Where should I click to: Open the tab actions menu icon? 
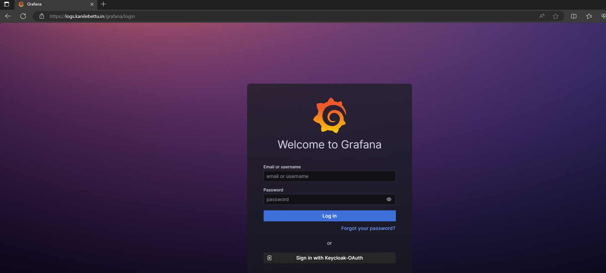click(7, 4)
